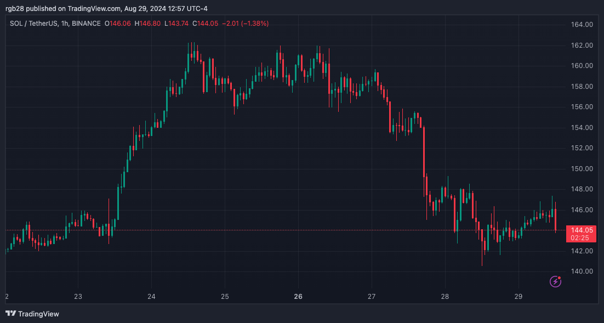Screen dimensions: 604x323
Task: Click the 150.00 price scale label
Action: click(582, 169)
